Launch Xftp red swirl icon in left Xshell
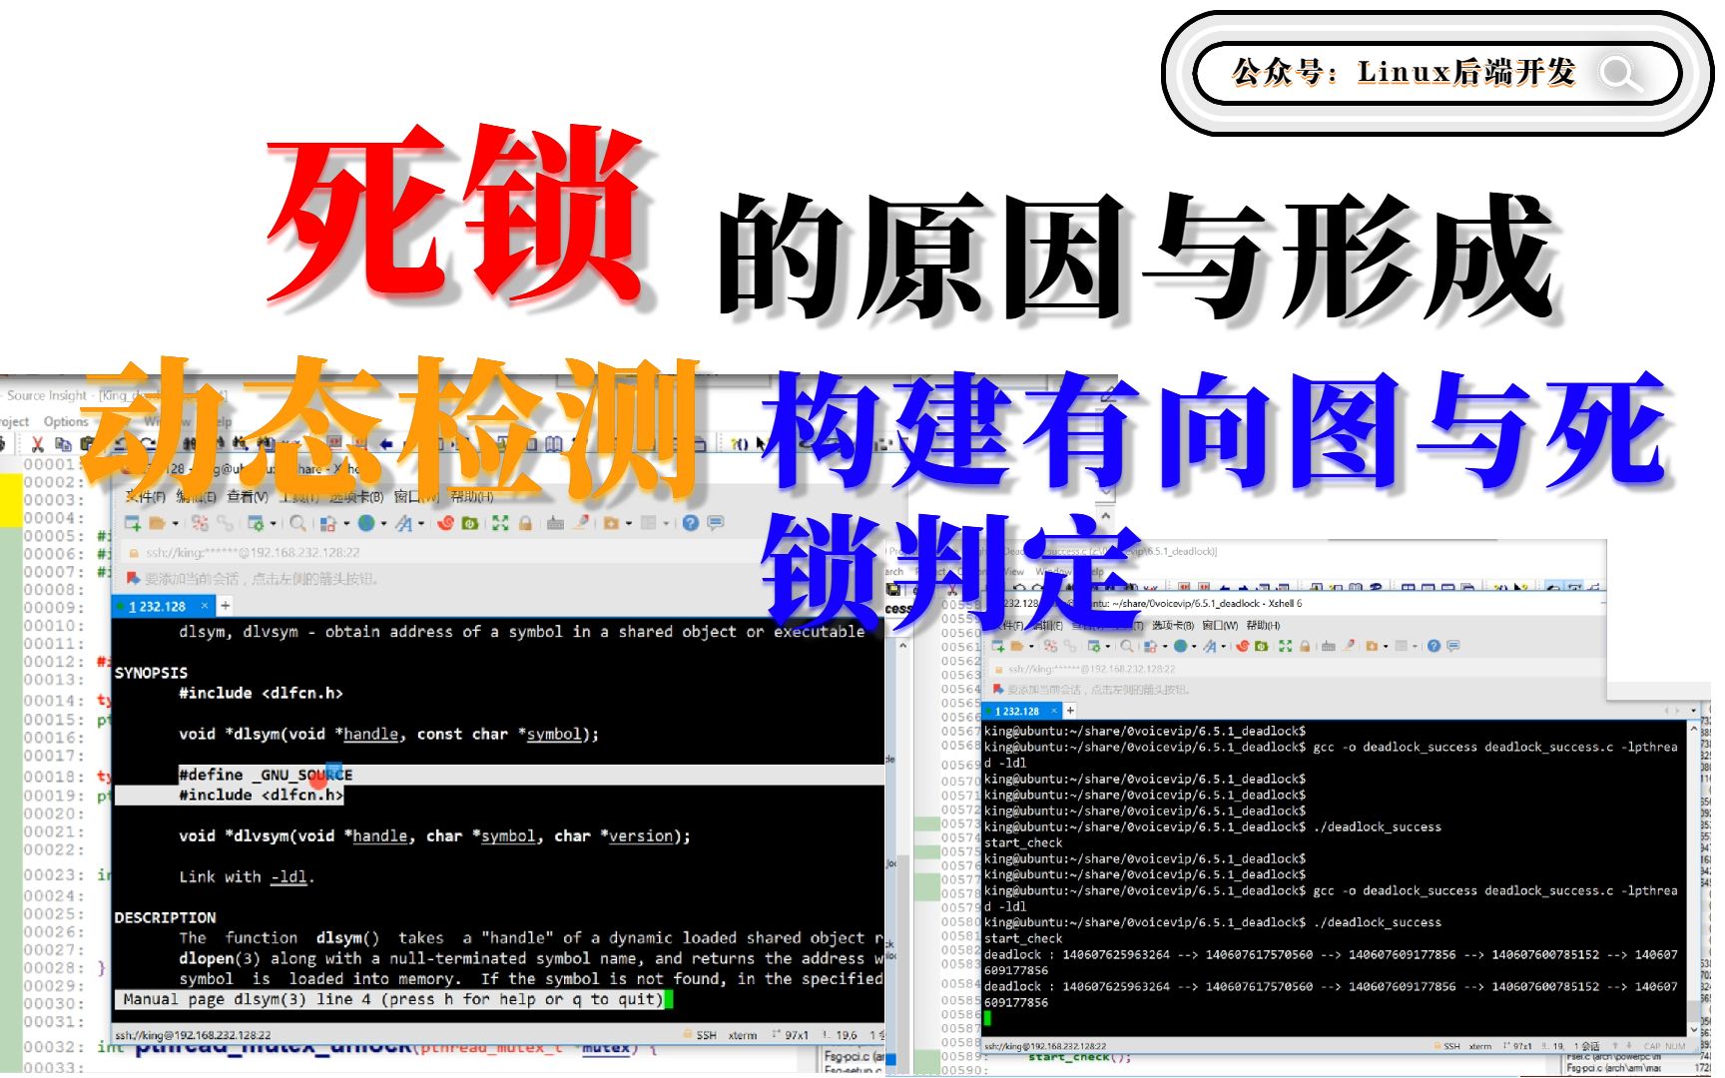The width and height of the screenshot is (1725, 1078). coord(445,523)
